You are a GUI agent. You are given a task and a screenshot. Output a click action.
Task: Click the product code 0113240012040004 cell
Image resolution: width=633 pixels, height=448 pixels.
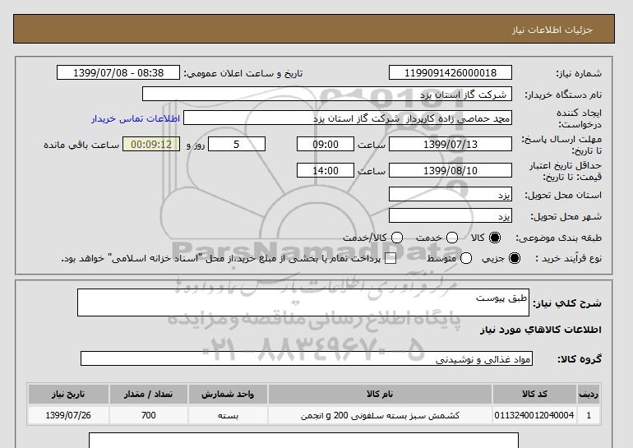click(x=534, y=415)
